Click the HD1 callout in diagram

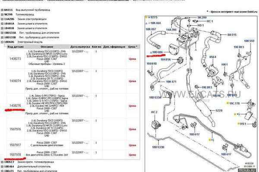tap(201, 25)
